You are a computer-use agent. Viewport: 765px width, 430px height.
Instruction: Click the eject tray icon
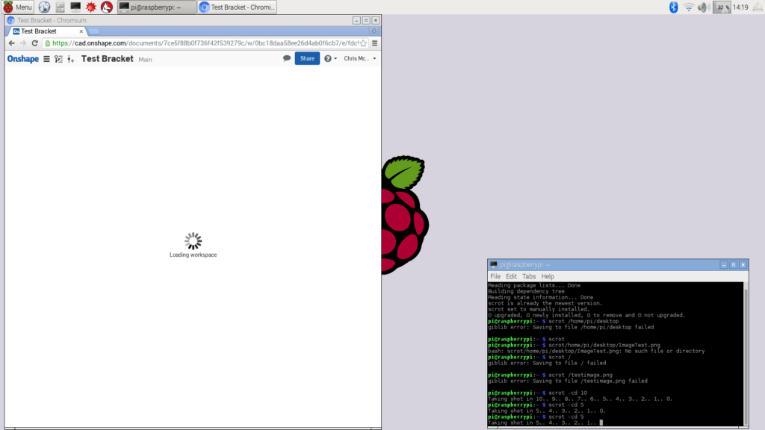pyautogui.click(x=758, y=7)
